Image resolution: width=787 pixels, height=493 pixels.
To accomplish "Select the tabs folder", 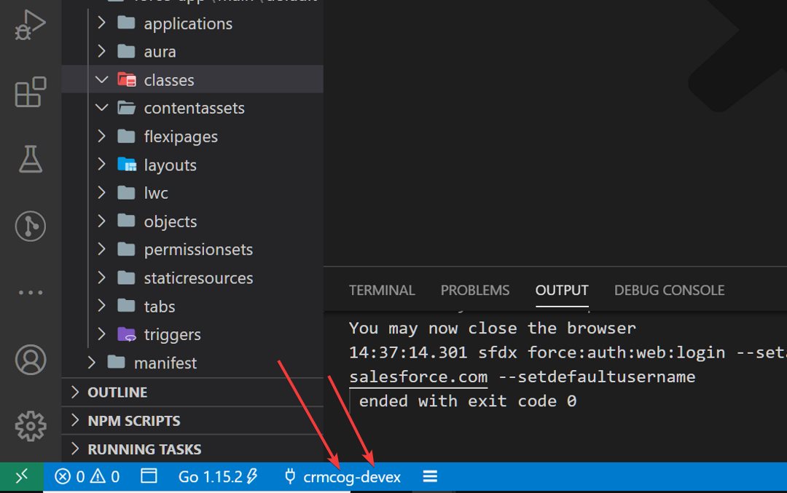I will click(192, 306).
